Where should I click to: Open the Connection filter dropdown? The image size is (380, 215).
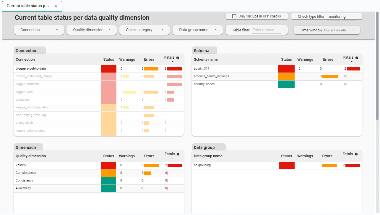(x=39, y=30)
